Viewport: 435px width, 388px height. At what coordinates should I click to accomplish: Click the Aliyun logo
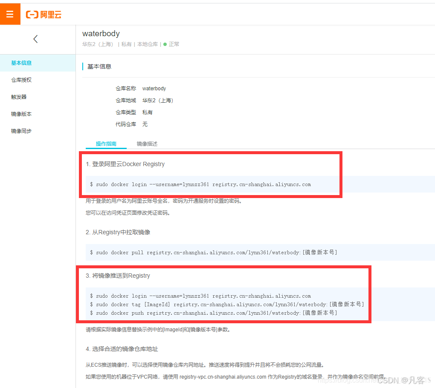coord(43,14)
